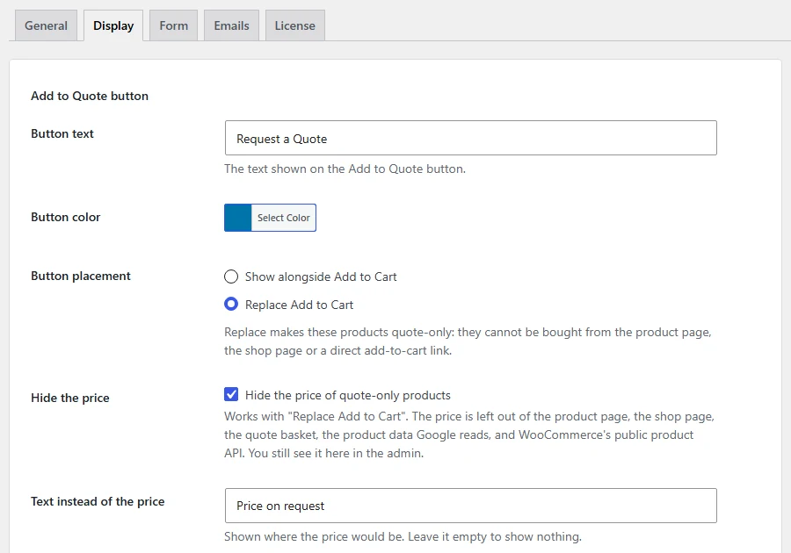Click the 'Replace Add to Cart' label text
Viewport: 791px width, 553px height.
tap(299, 305)
